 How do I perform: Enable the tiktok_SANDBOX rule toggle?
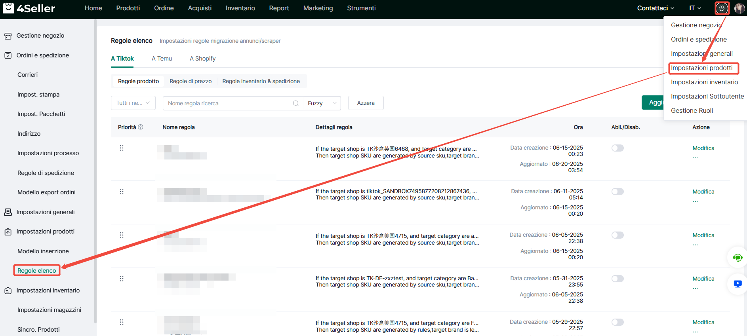pos(617,192)
